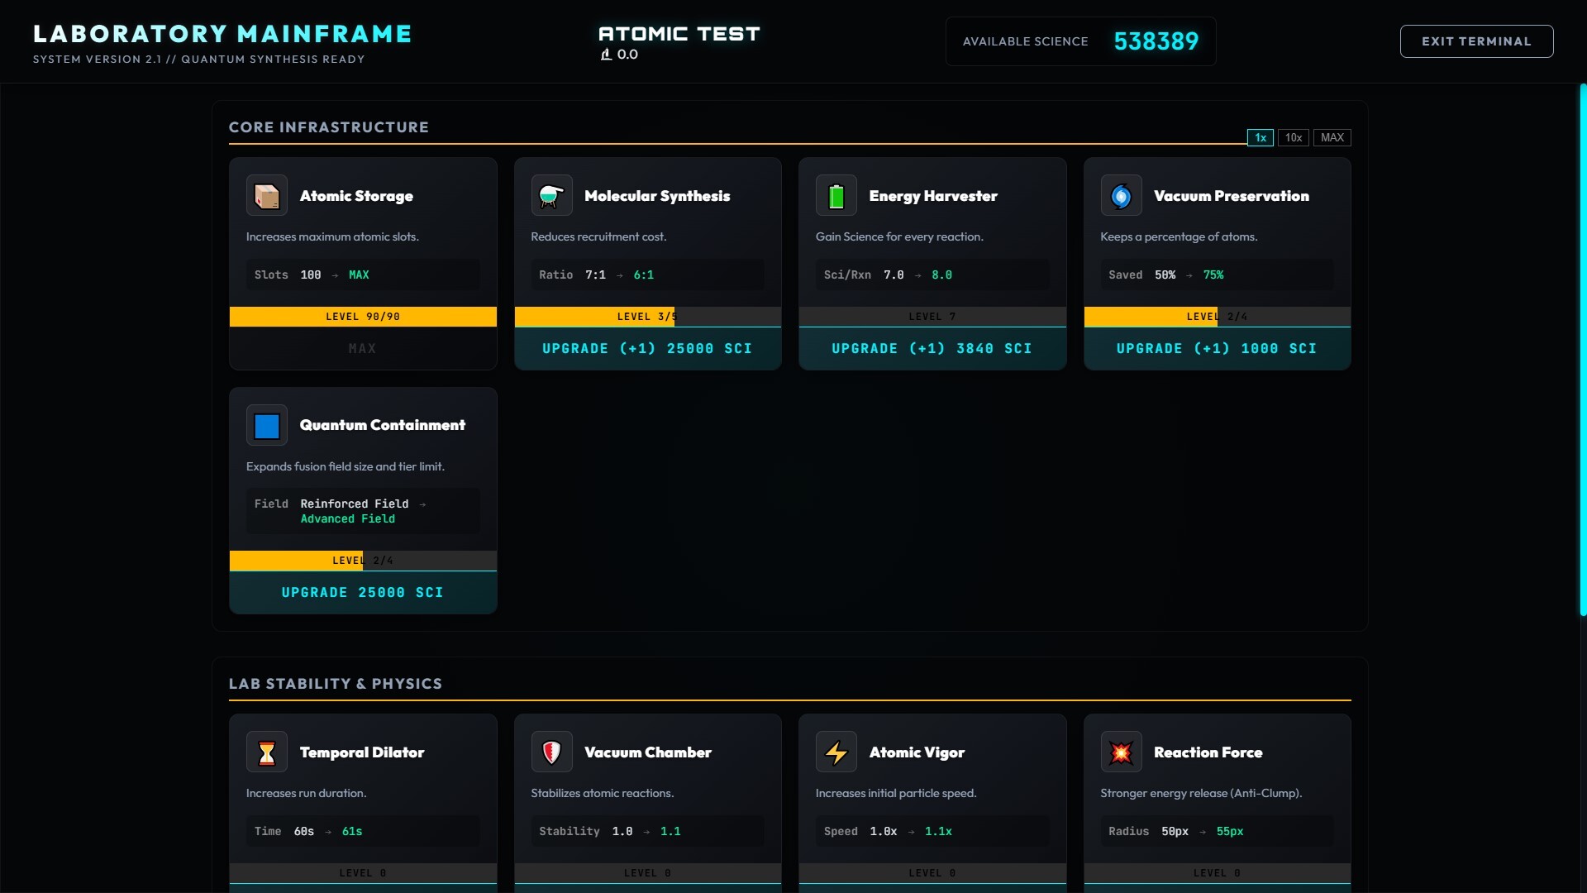Select the Reaction Force explosion icon
The width and height of the screenshot is (1587, 893).
[1121, 752]
